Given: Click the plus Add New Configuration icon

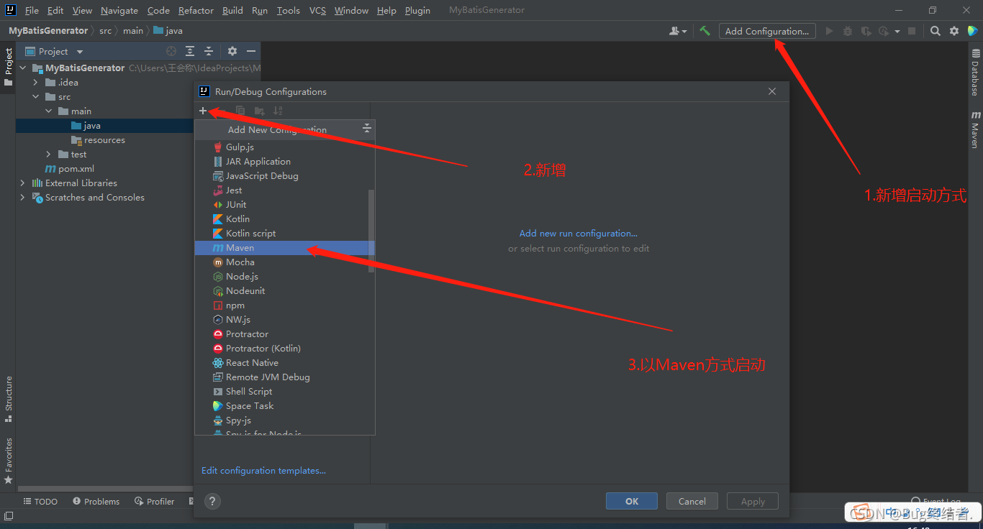Looking at the screenshot, I should pyautogui.click(x=203, y=111).
